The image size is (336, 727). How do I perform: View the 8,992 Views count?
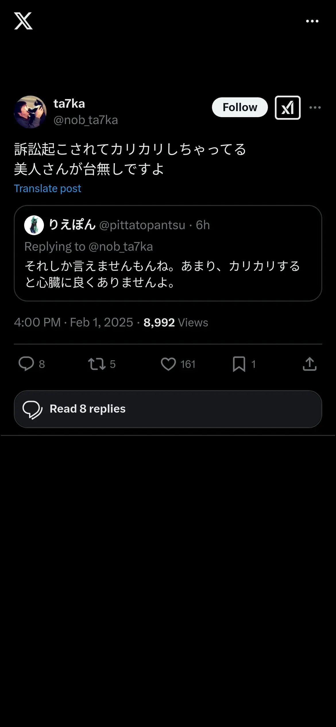pos(176,322)
